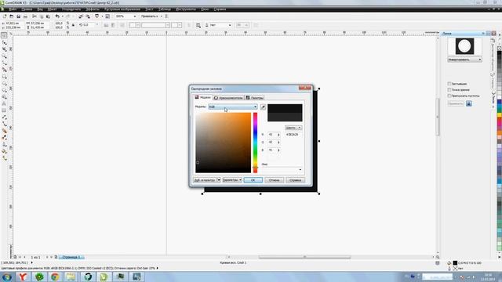Click the black fill swatch in status bar
The width and height of the screenshot is (502, 282).
click(x=455, y=263)
